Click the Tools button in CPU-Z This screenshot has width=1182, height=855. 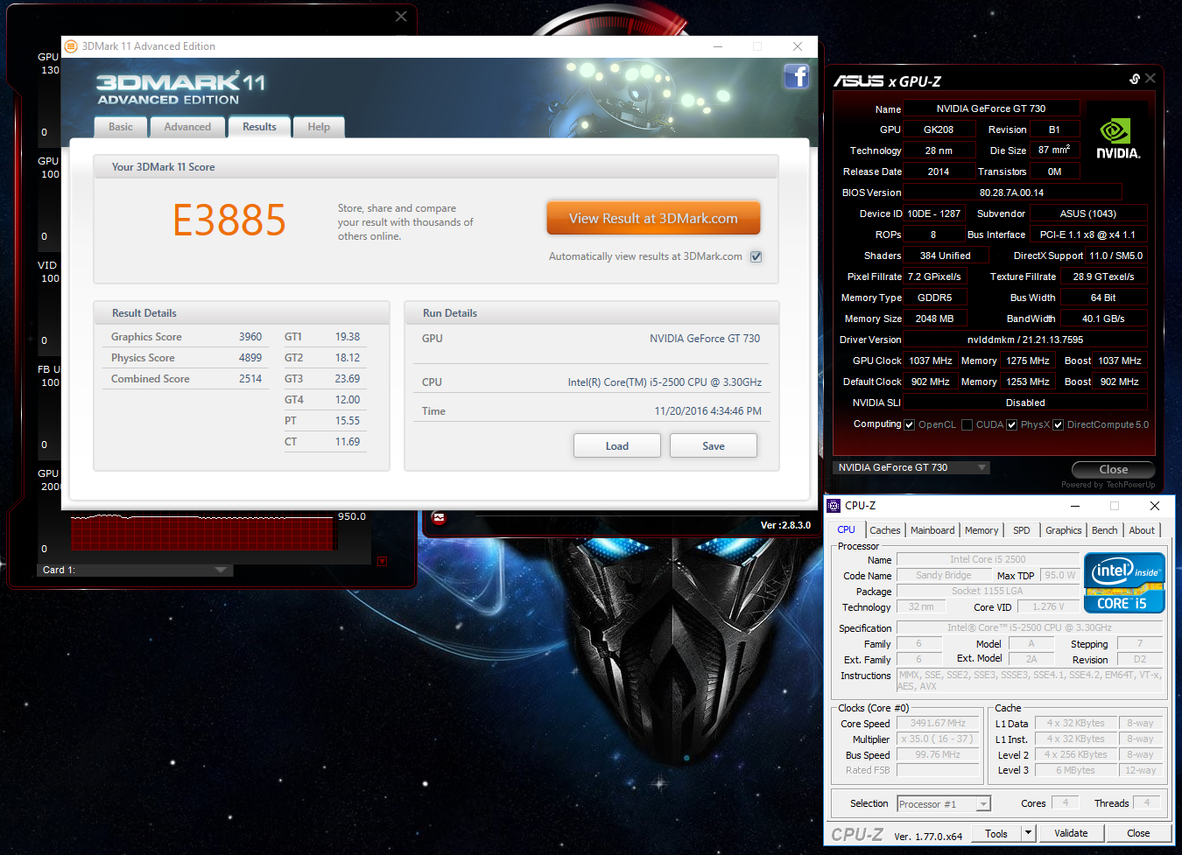(x=996, y=833)
